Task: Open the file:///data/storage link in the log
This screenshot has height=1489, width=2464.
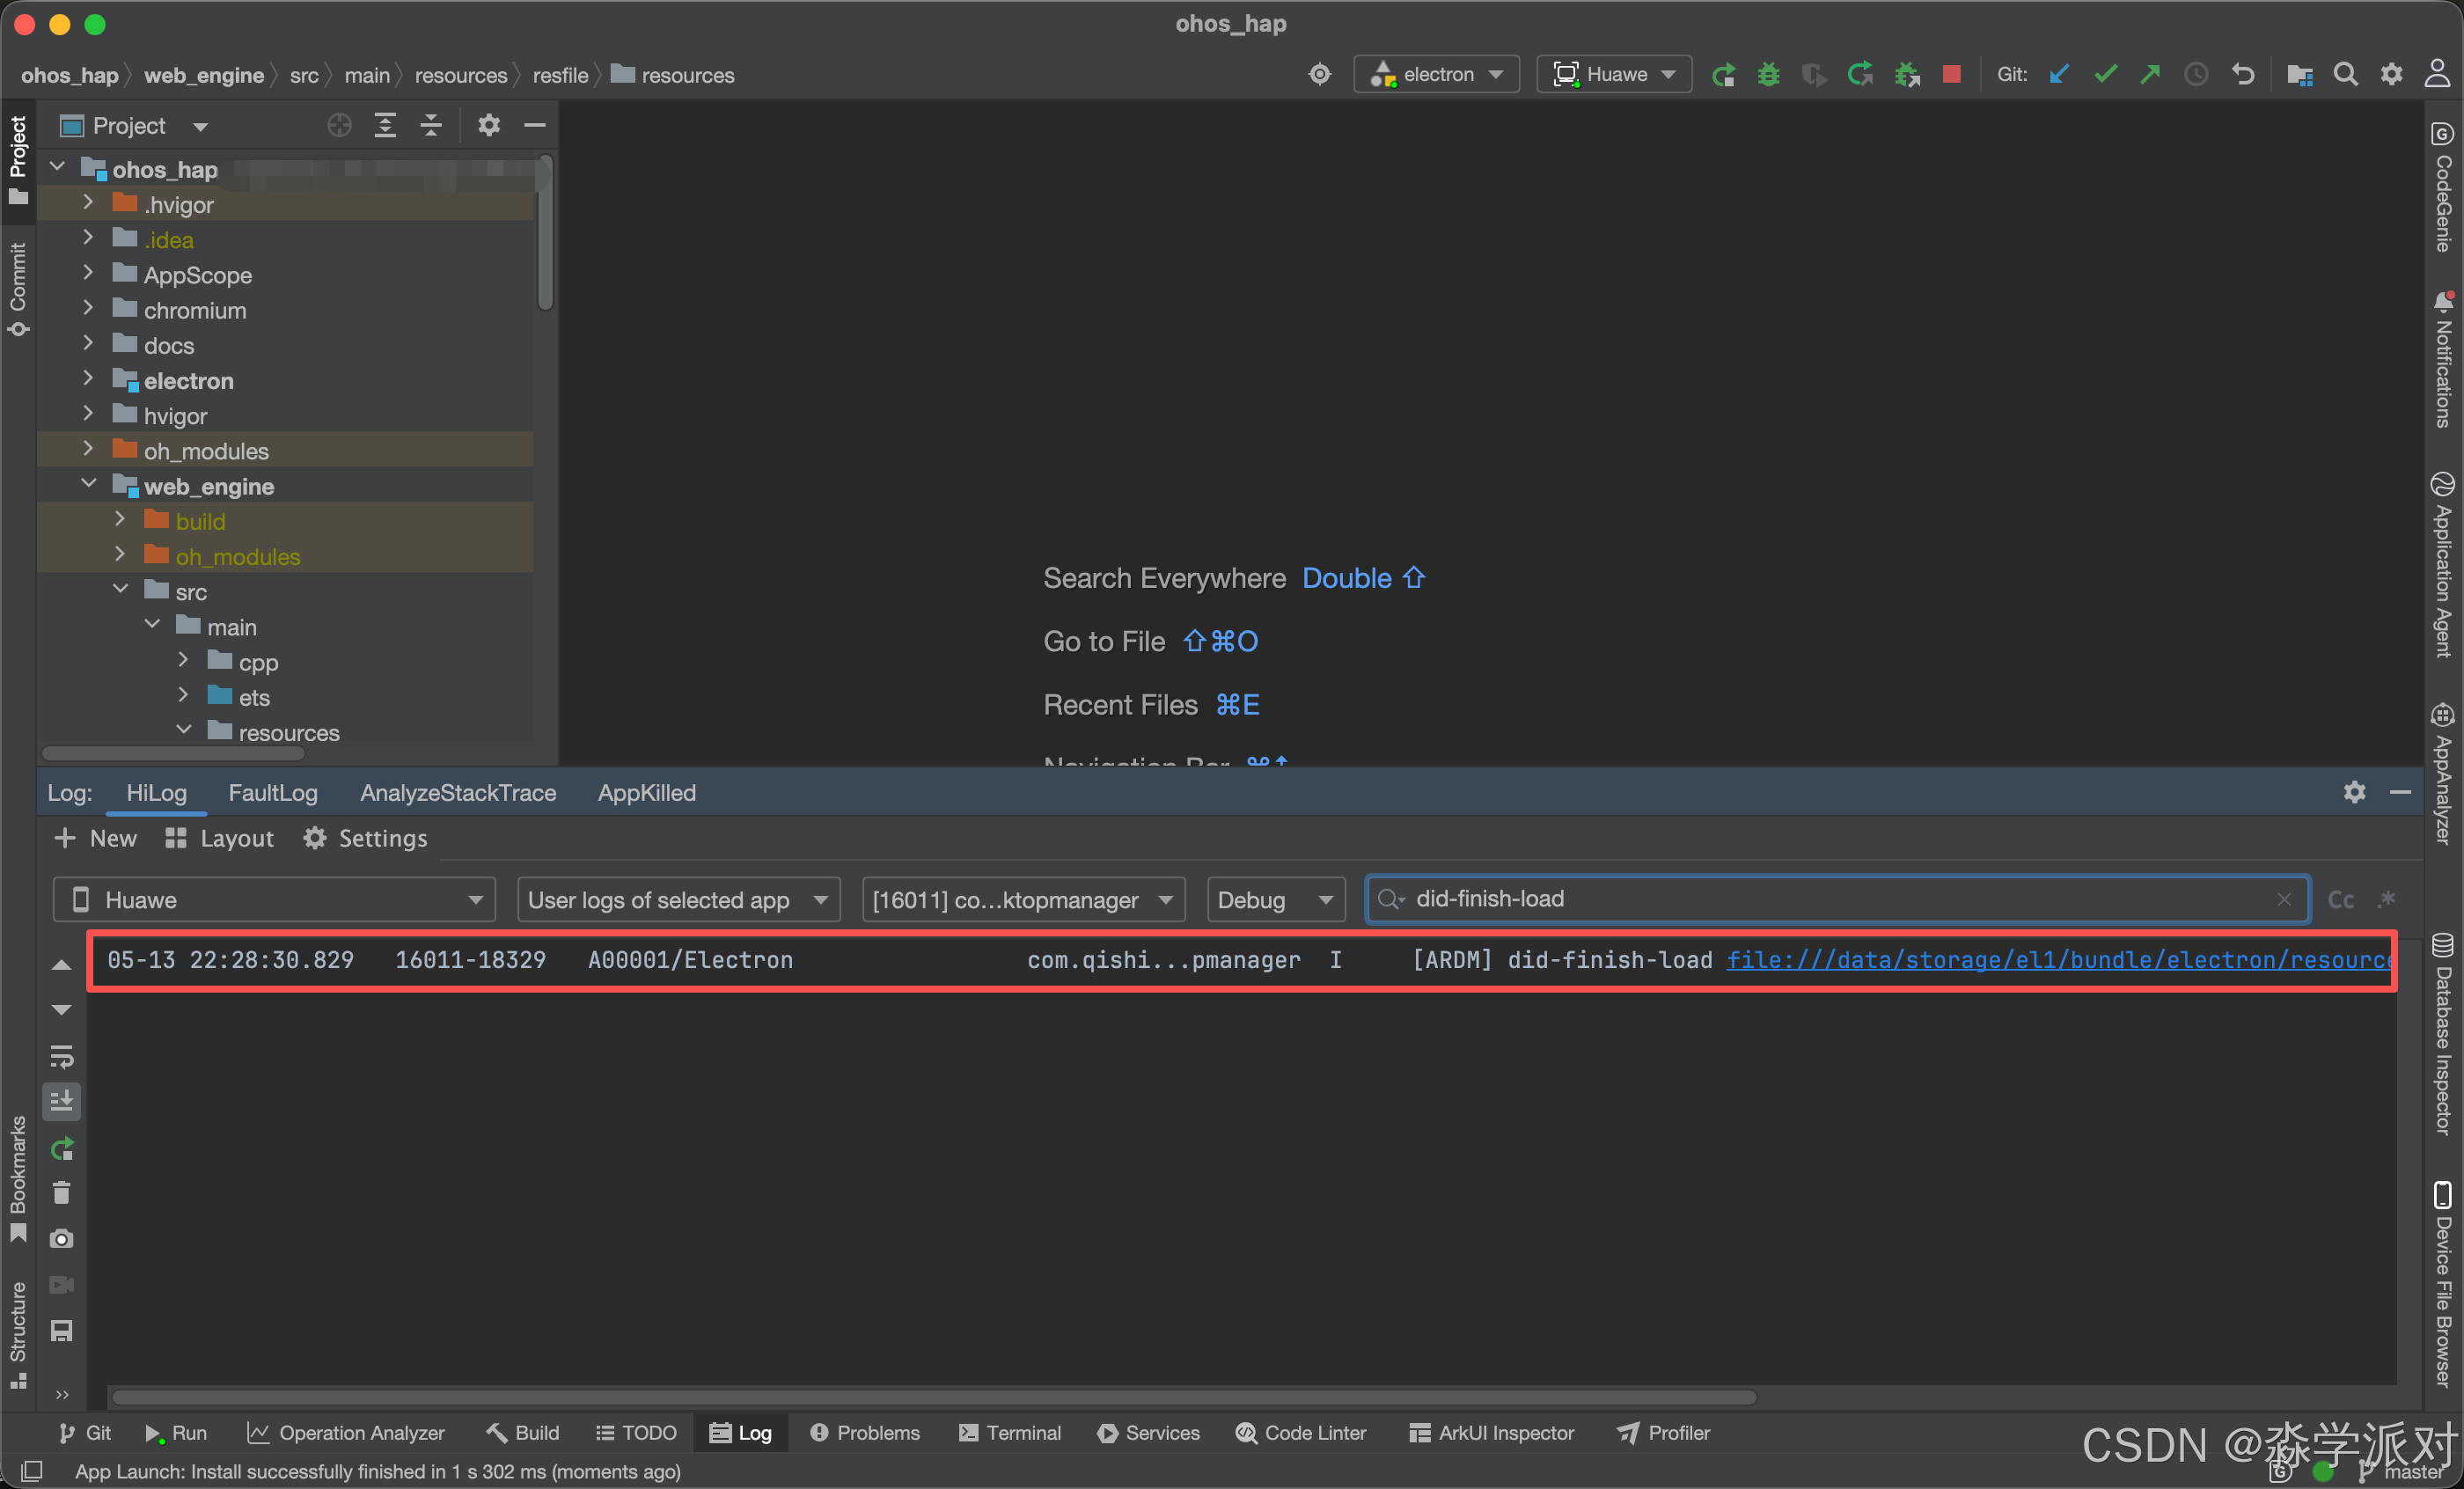Action: pos(2059,960)
